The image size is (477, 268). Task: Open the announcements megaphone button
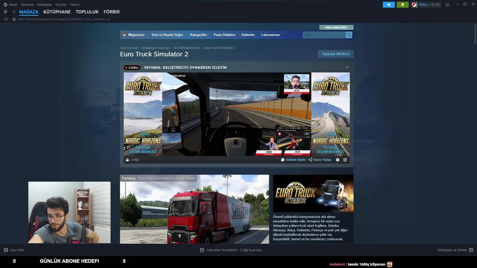click(x=389, y=4)
